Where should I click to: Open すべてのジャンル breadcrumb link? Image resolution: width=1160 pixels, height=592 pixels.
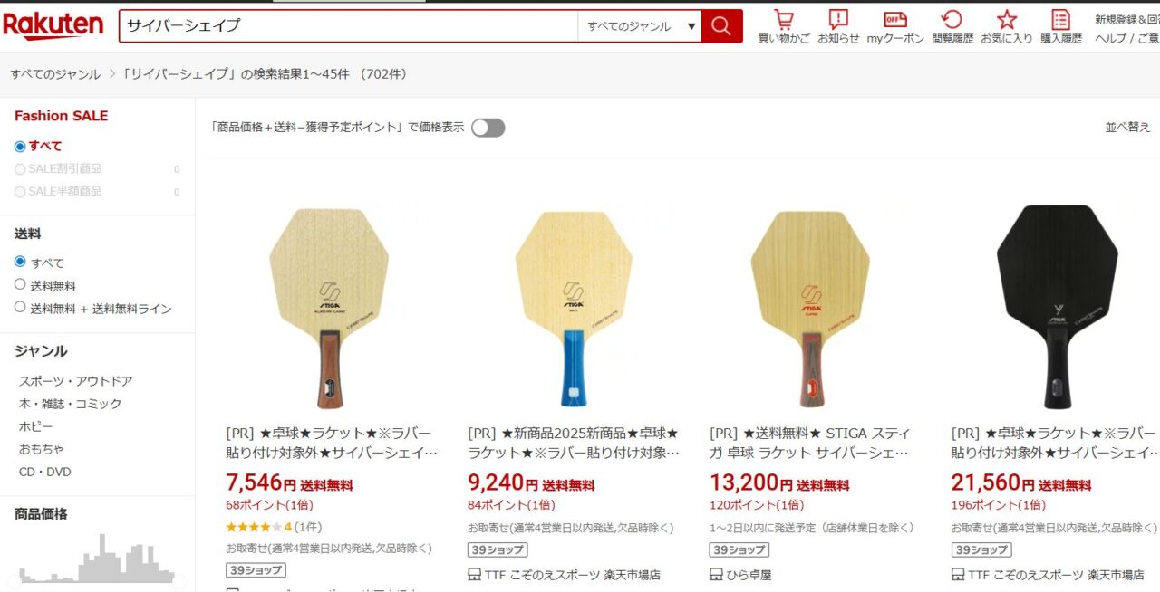(x=55, y=74)
